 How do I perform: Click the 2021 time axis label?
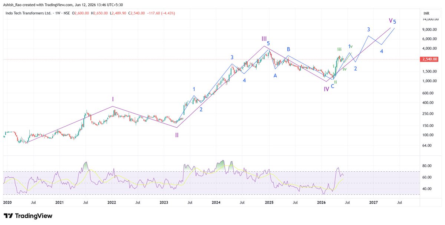click(x=59, y=202)
